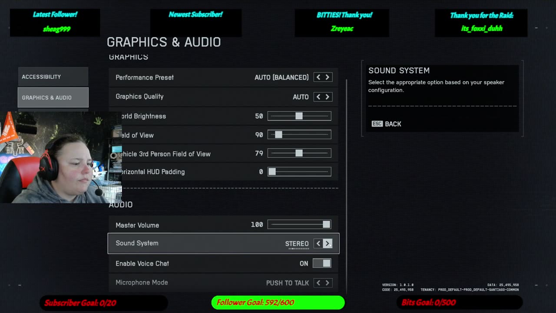The width and height of the screenshot is (556, 313).
Task: Click the Bits Goal 0/500 bar
Action: click(460, 303)
